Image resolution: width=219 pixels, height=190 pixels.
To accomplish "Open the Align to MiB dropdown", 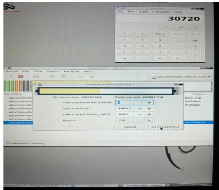I will 135,120.
